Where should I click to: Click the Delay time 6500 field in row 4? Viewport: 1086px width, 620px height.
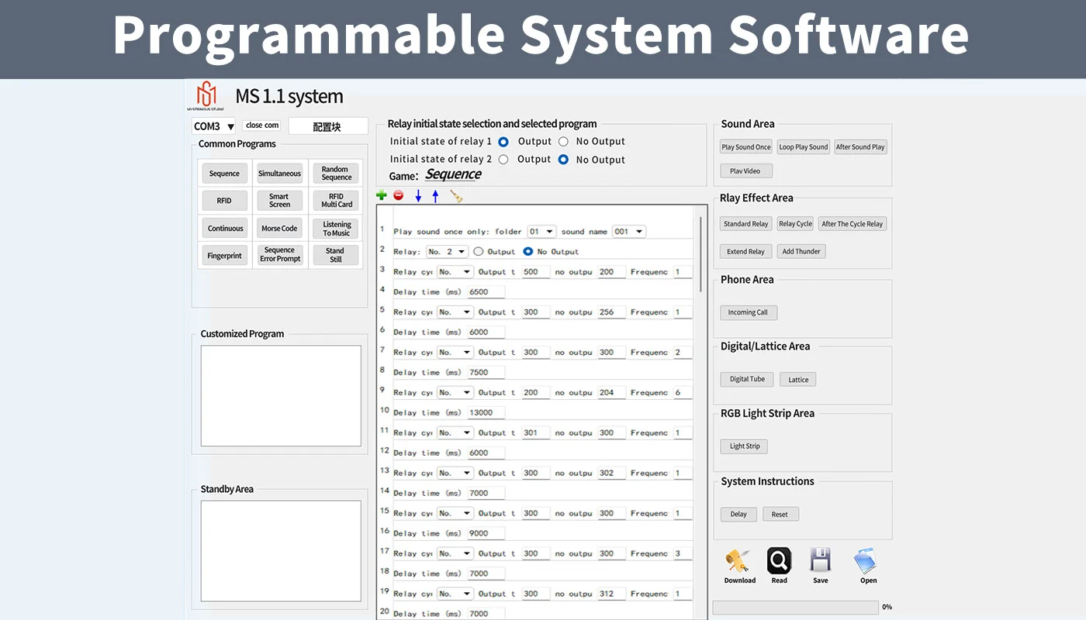point(486,292)
